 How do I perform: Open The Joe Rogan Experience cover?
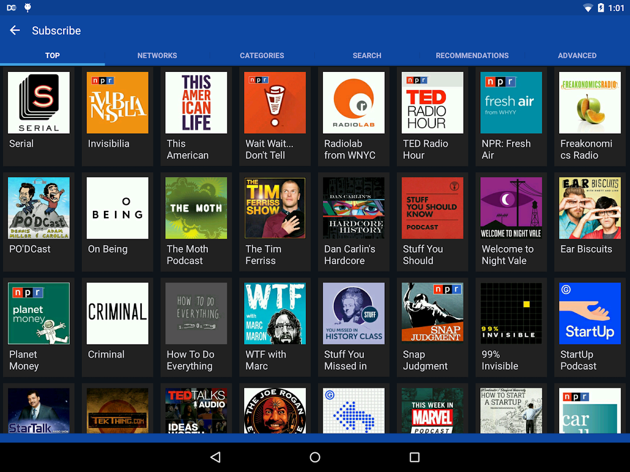pos(275,411)
